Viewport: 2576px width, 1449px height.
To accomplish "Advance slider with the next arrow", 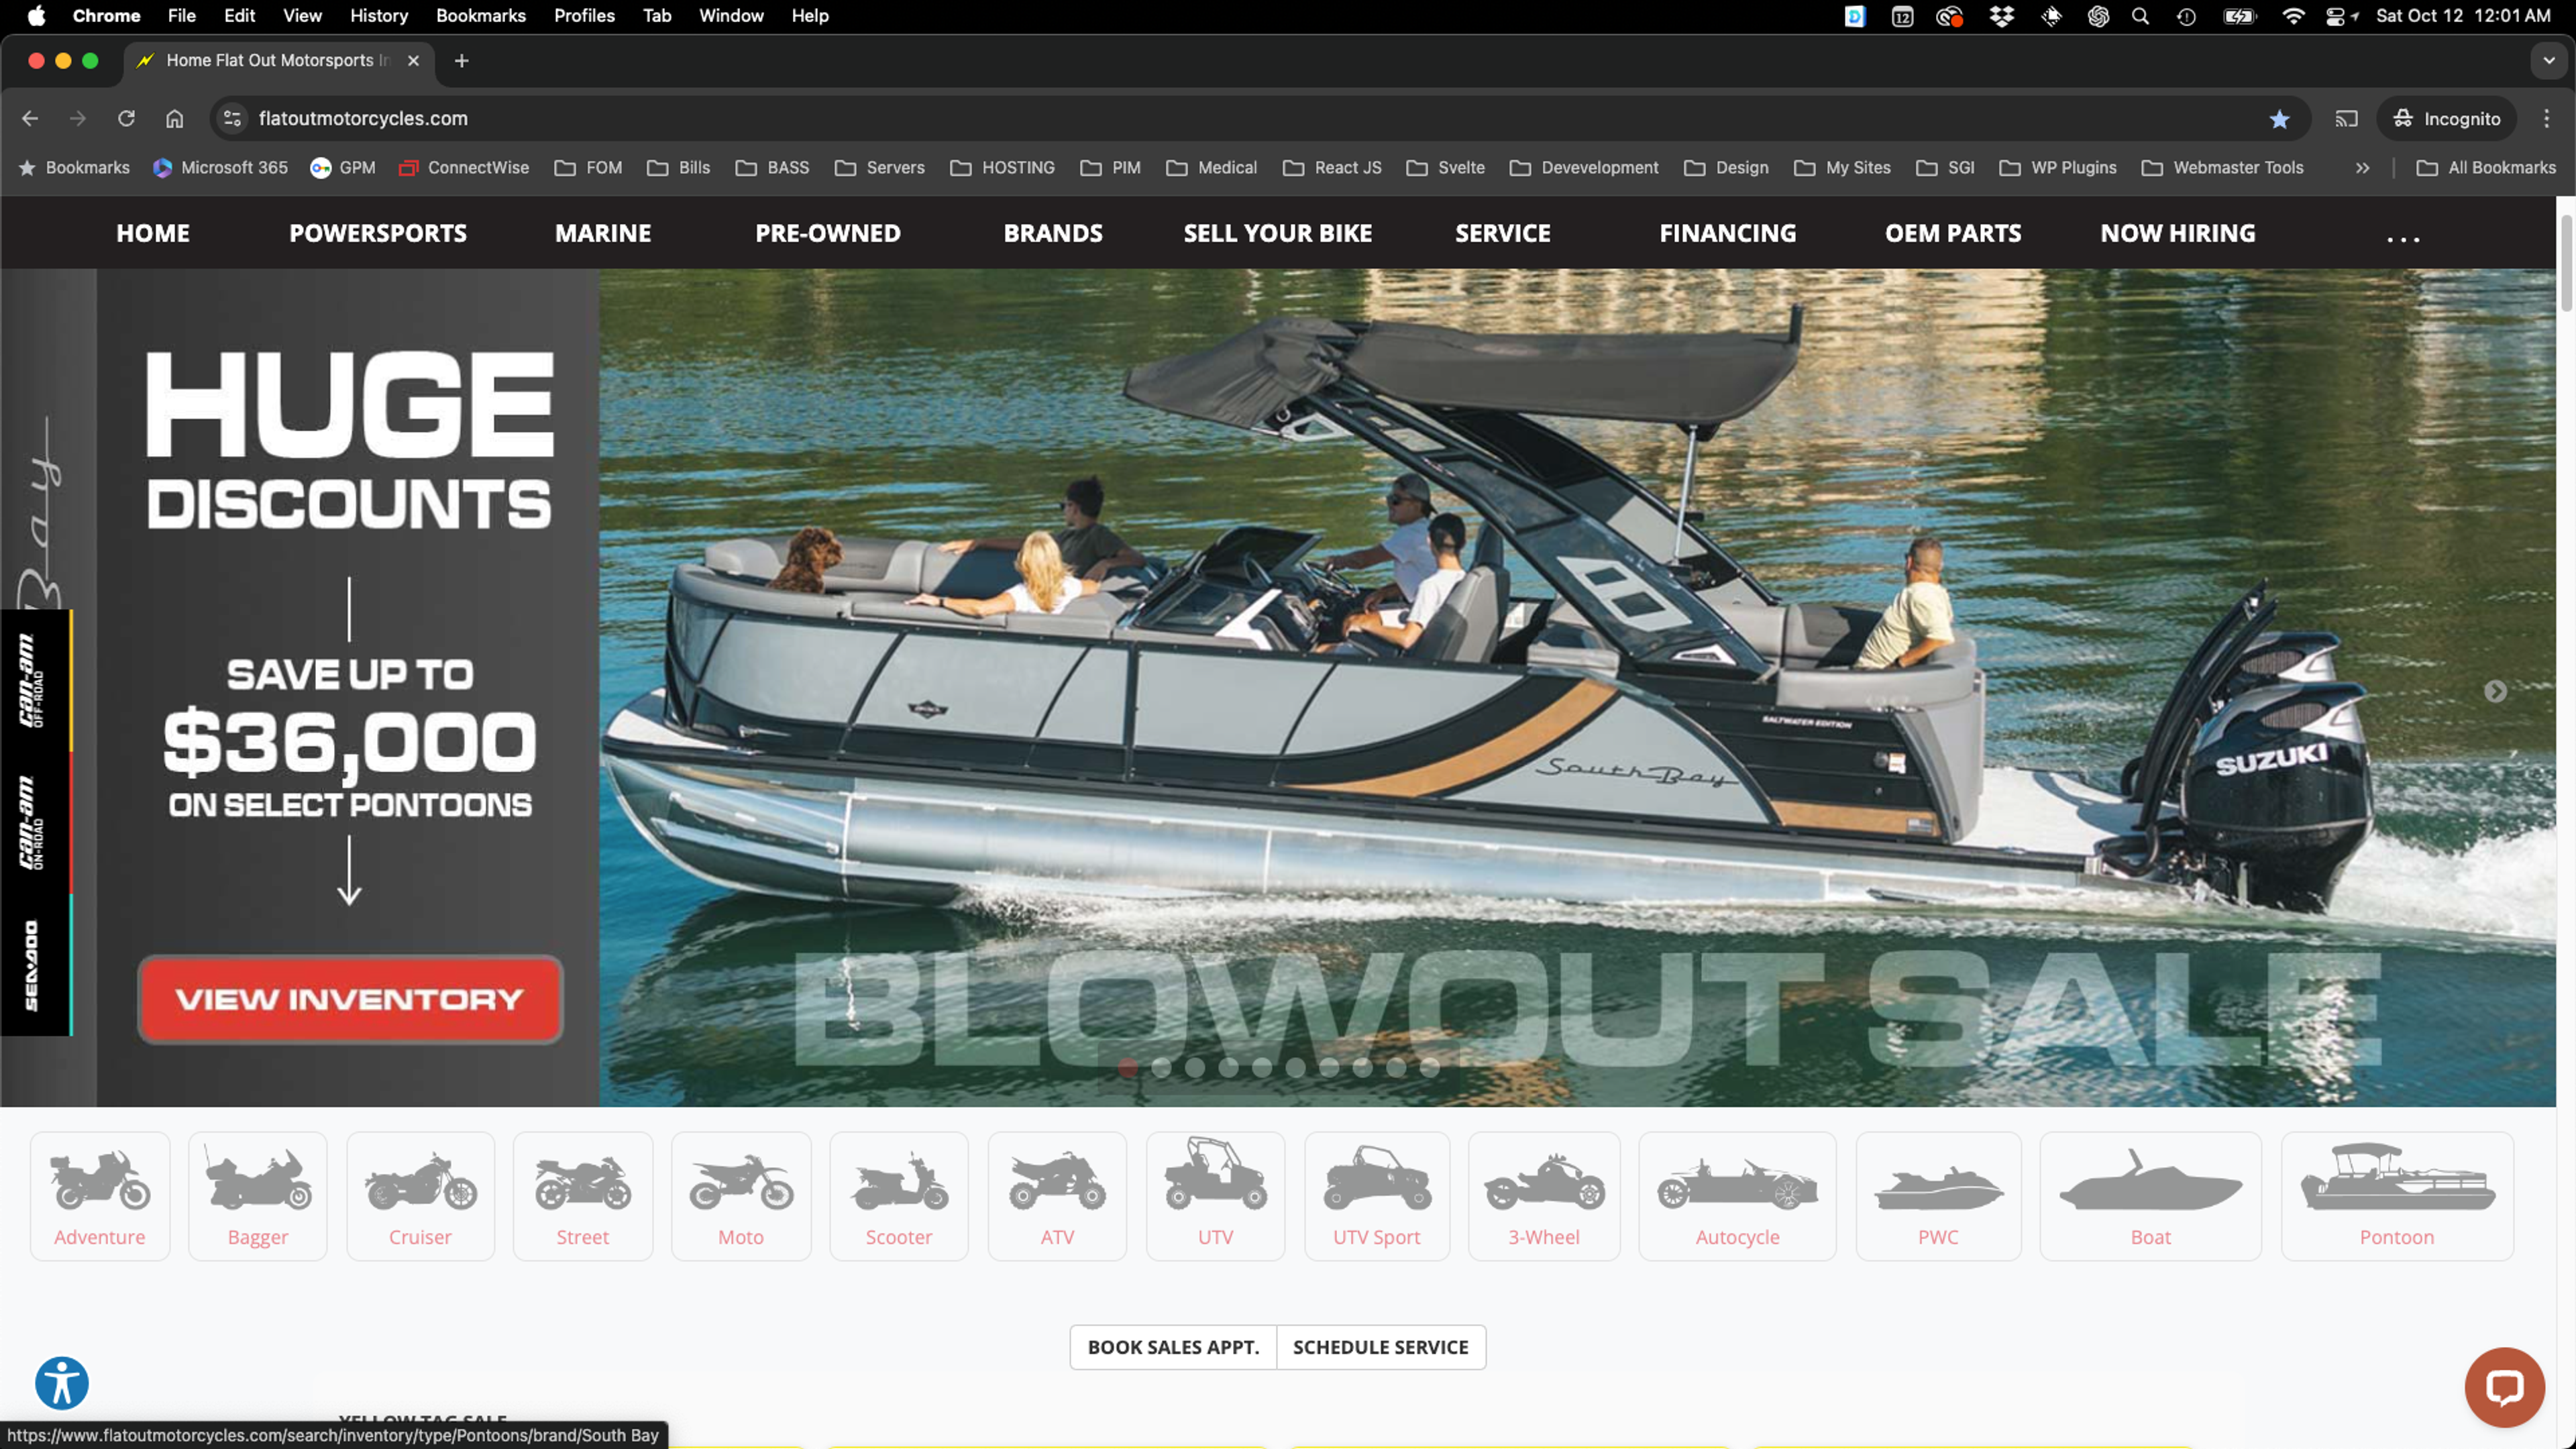I will click(x=2495, y=691).
